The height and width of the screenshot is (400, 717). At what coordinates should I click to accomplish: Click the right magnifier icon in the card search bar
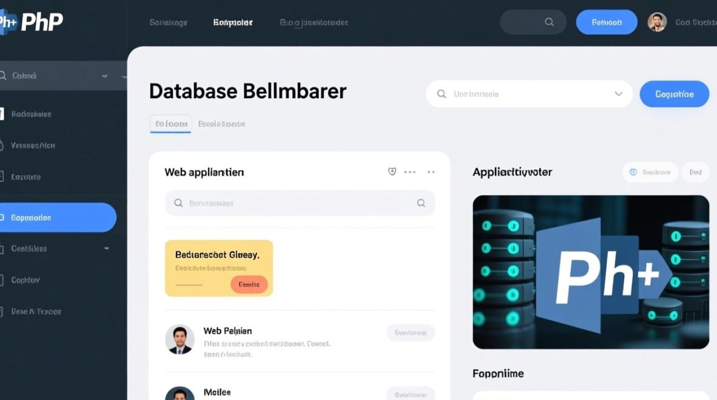[x=421, y=203]
